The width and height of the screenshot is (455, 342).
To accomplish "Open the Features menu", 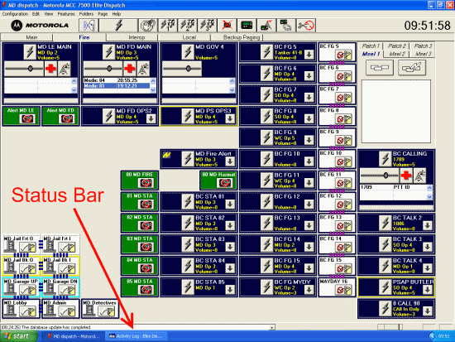I will click(66, 13).
